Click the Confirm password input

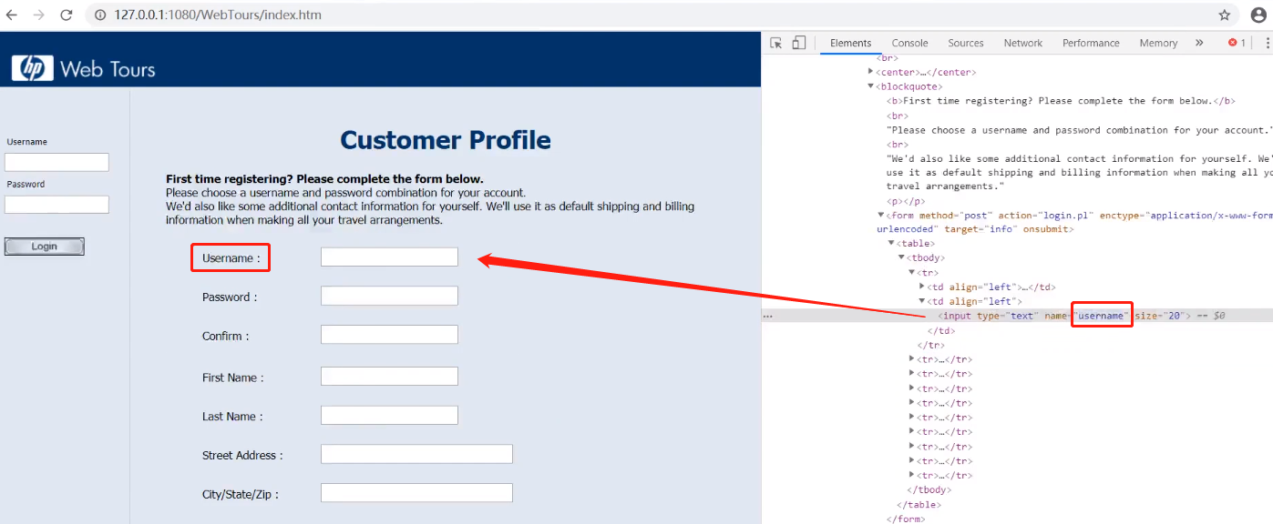click(x=389, y=335)
